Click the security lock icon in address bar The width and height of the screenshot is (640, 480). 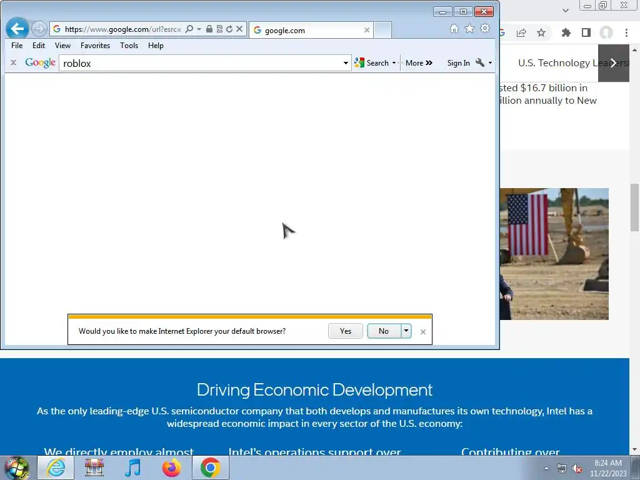[x=209, y=29]
